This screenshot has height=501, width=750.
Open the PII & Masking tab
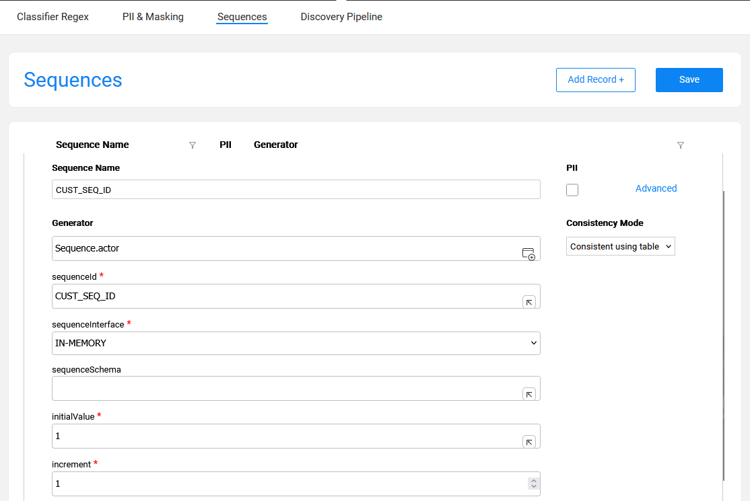tap(153, 17)
